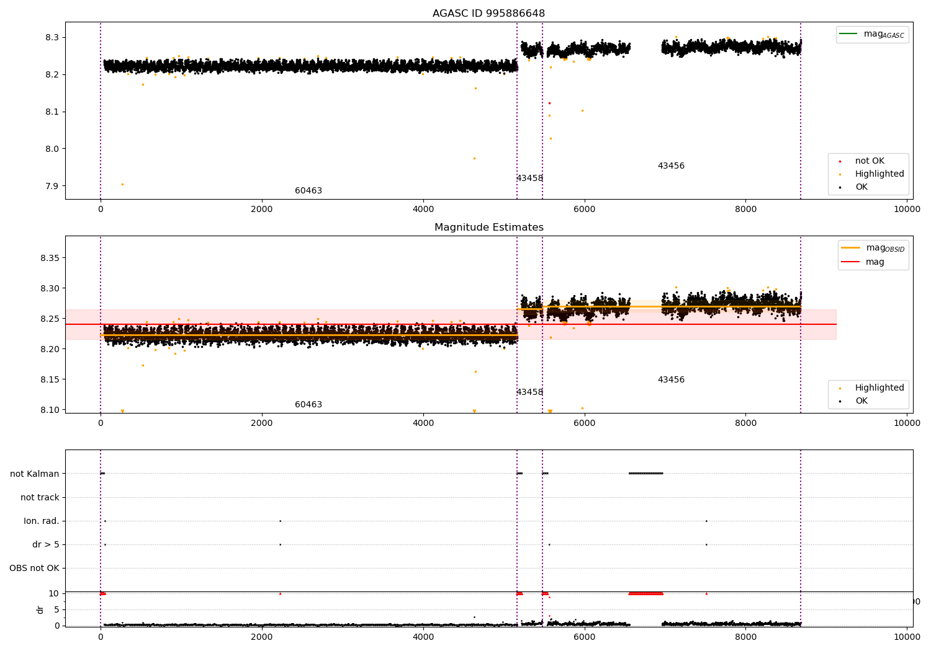
Task: Click the 8.10 y-axis tick label
Action: 50,410
